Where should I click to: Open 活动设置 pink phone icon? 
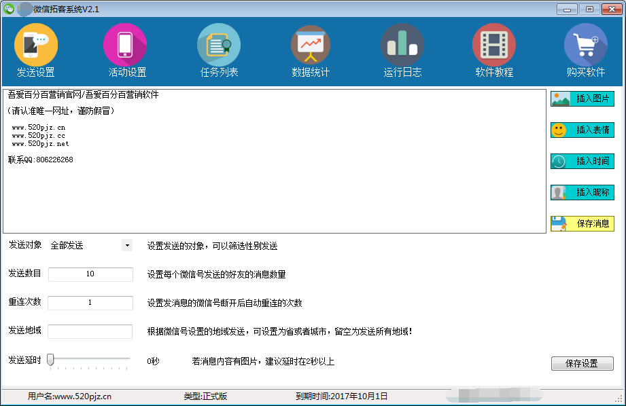tap(125, 45)
